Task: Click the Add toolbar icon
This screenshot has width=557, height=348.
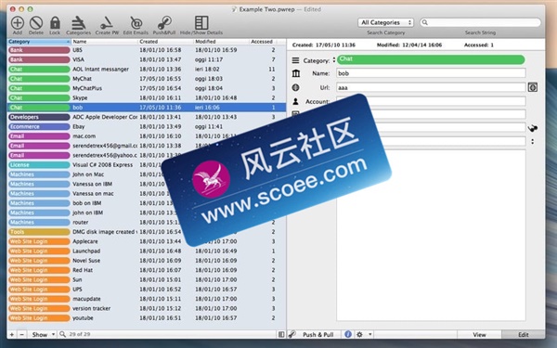Action: click(18, 22)
